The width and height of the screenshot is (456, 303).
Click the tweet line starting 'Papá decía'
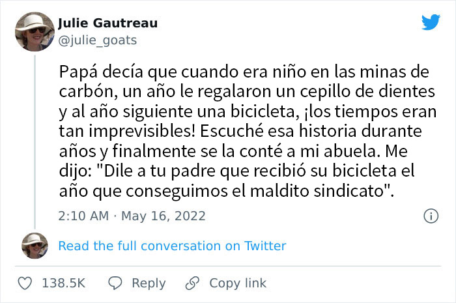point(238,72)
